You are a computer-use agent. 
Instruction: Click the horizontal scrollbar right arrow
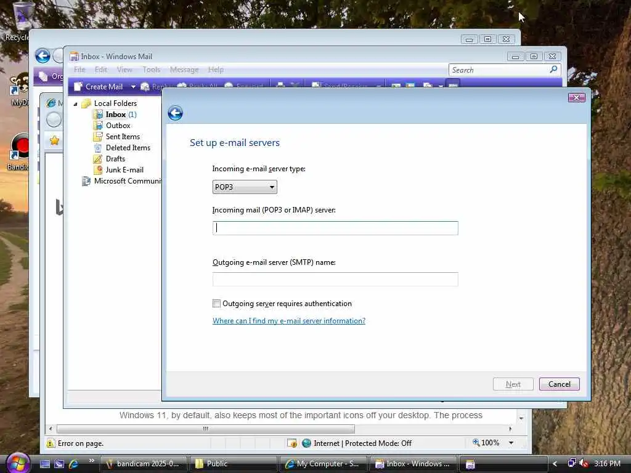click(x=510, y=429)
